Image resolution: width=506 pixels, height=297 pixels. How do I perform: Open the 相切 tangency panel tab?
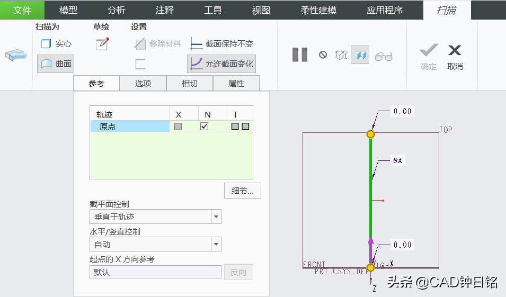pyautogui.click(x=190, y=84)
